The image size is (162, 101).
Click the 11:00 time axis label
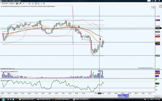[36, 94]
